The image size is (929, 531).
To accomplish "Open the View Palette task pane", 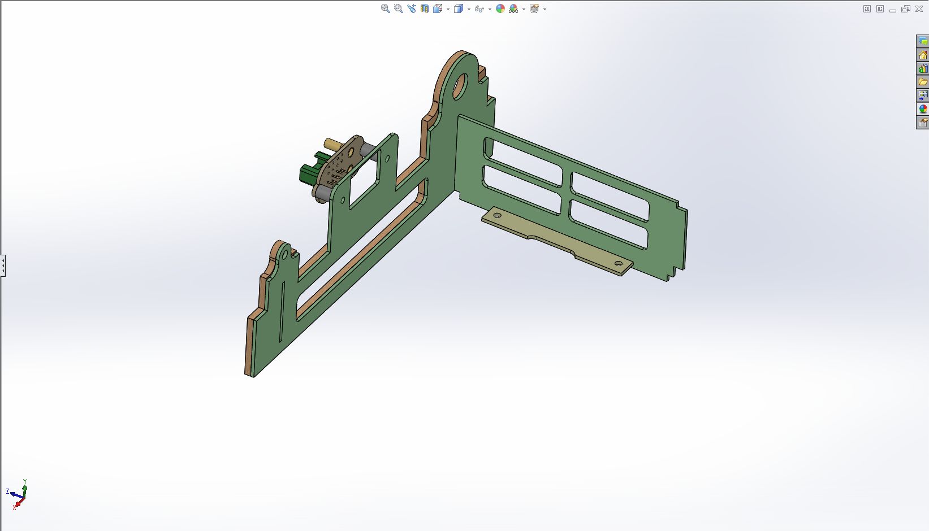I will pyautogui.click(x=923, y=95).
